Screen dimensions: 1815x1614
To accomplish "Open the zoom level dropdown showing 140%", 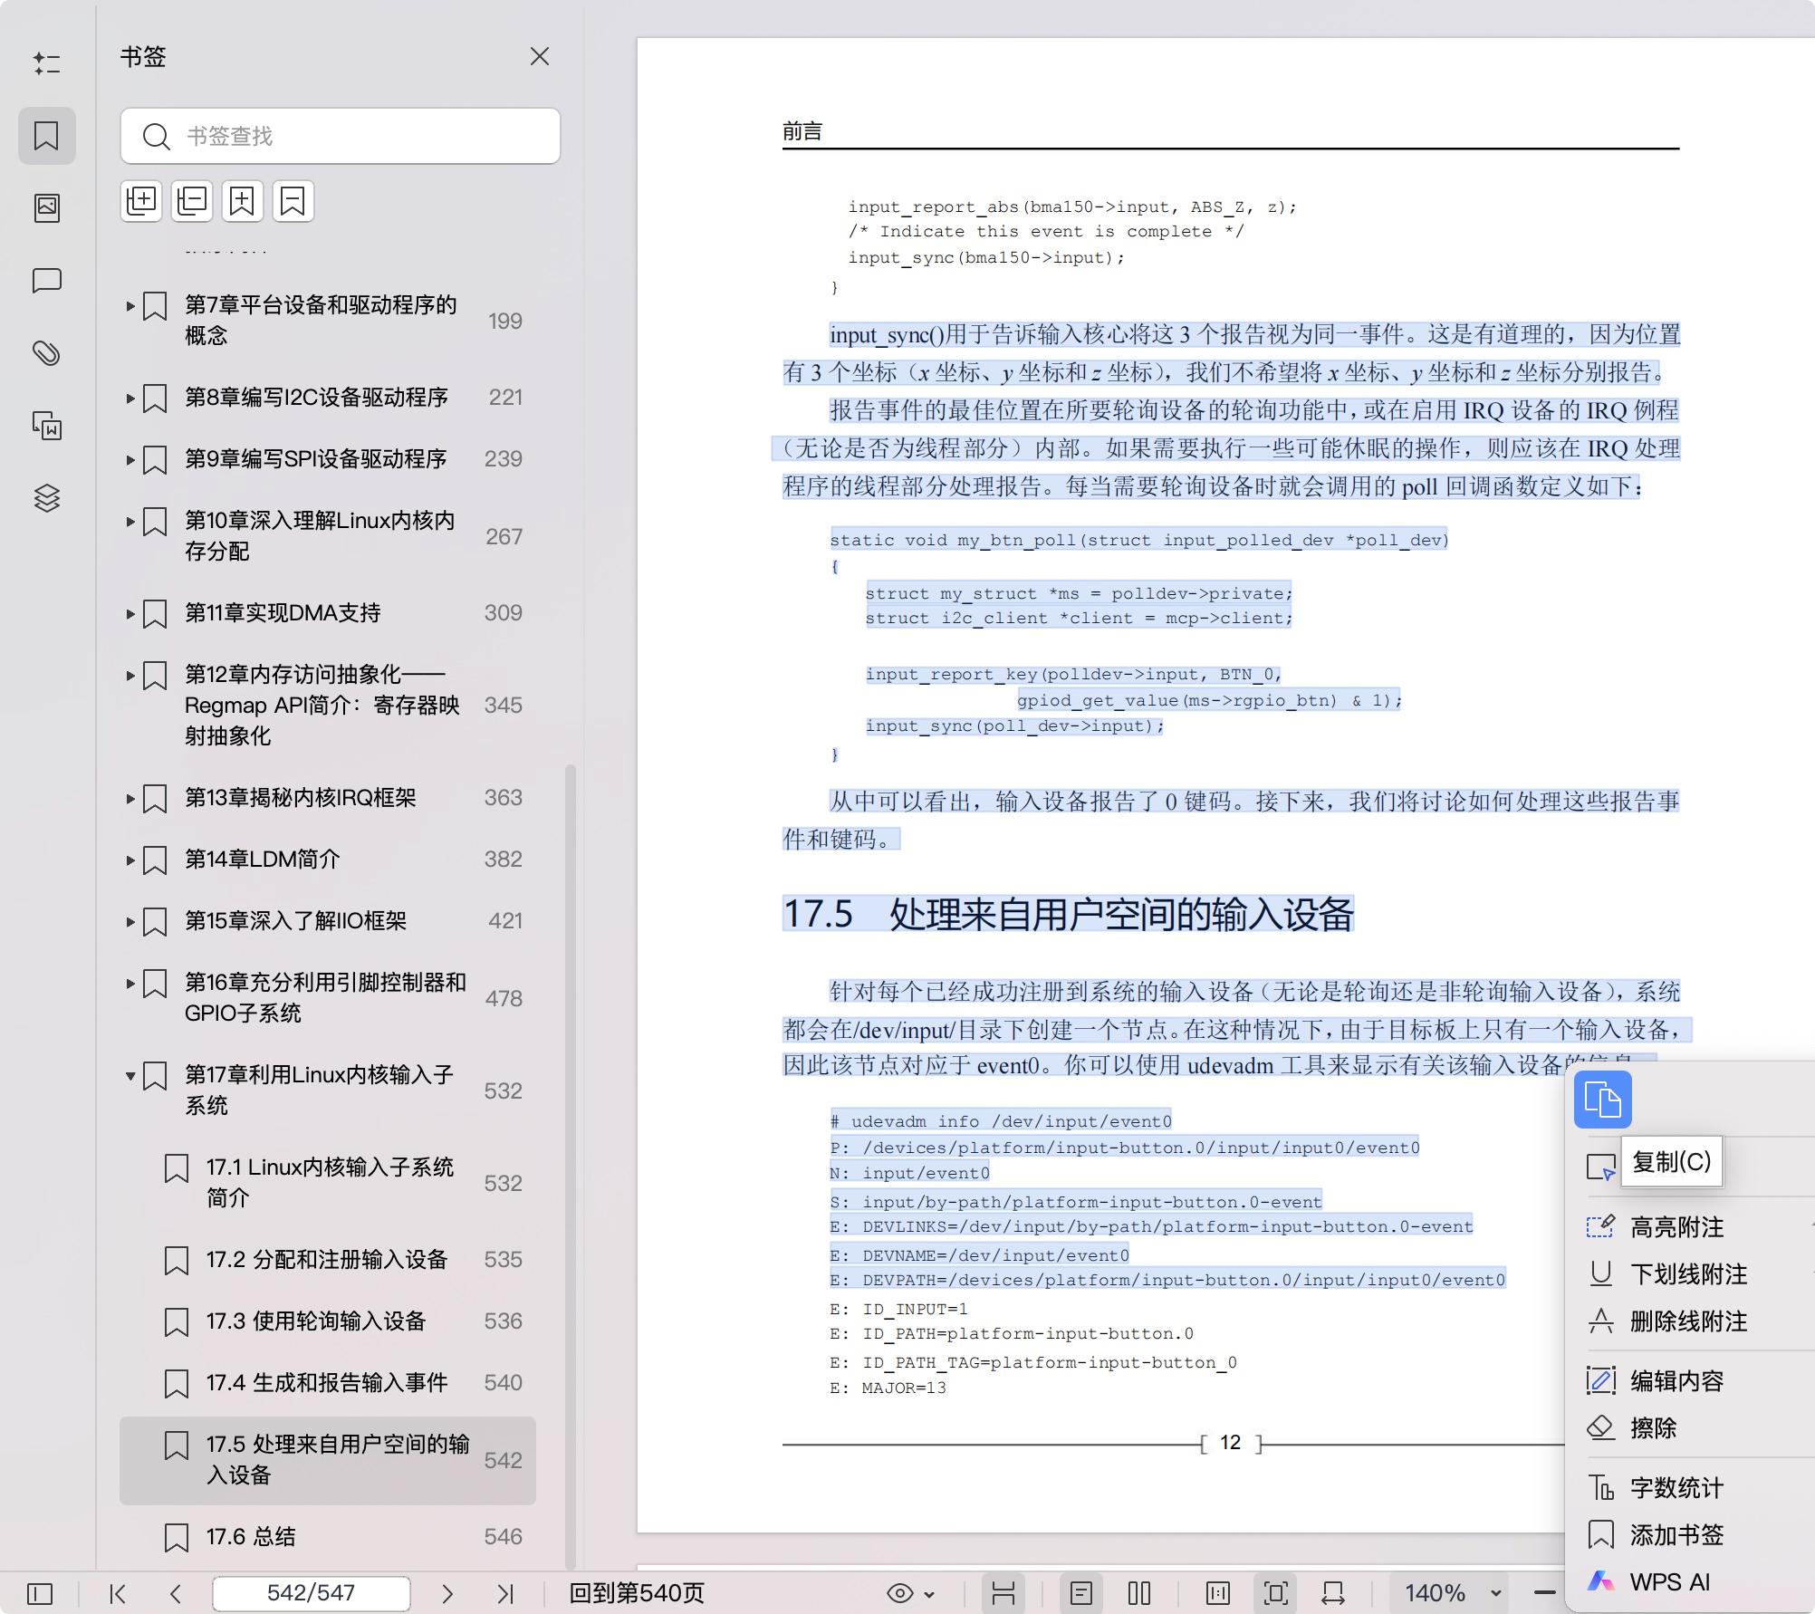I will (x=1445, y=1591).
